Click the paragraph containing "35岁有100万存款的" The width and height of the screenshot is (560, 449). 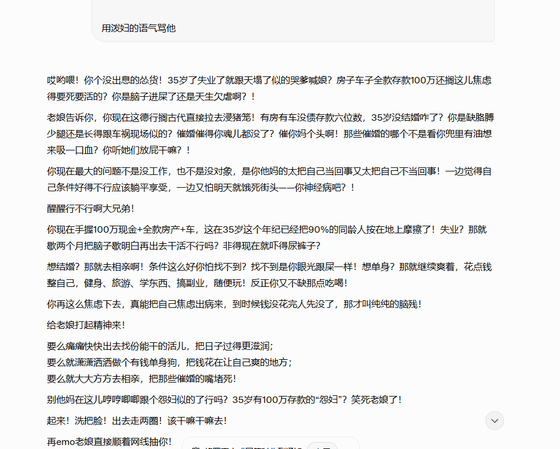point(224,399)
